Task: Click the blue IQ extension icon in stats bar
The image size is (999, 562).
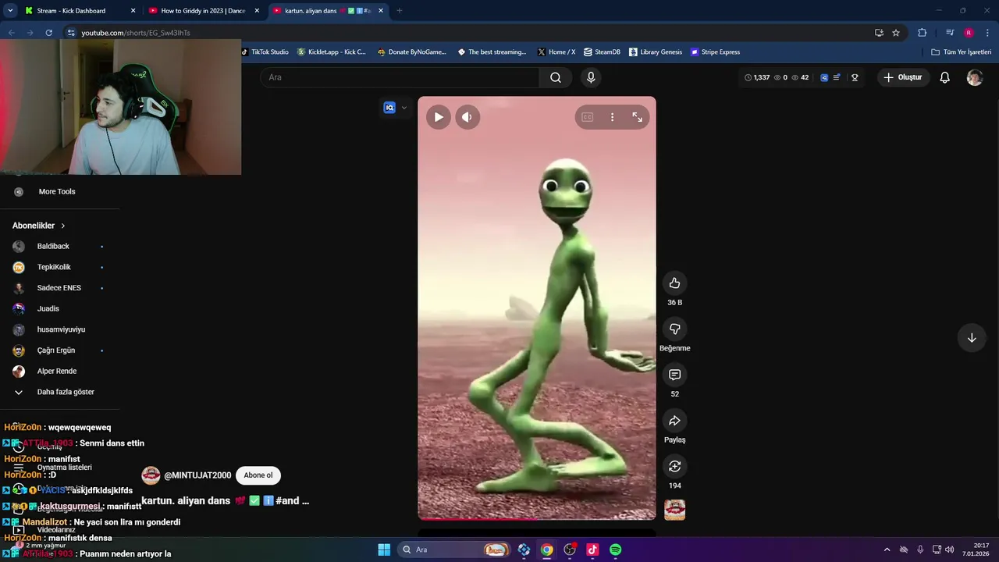Action: click(824, 77)
